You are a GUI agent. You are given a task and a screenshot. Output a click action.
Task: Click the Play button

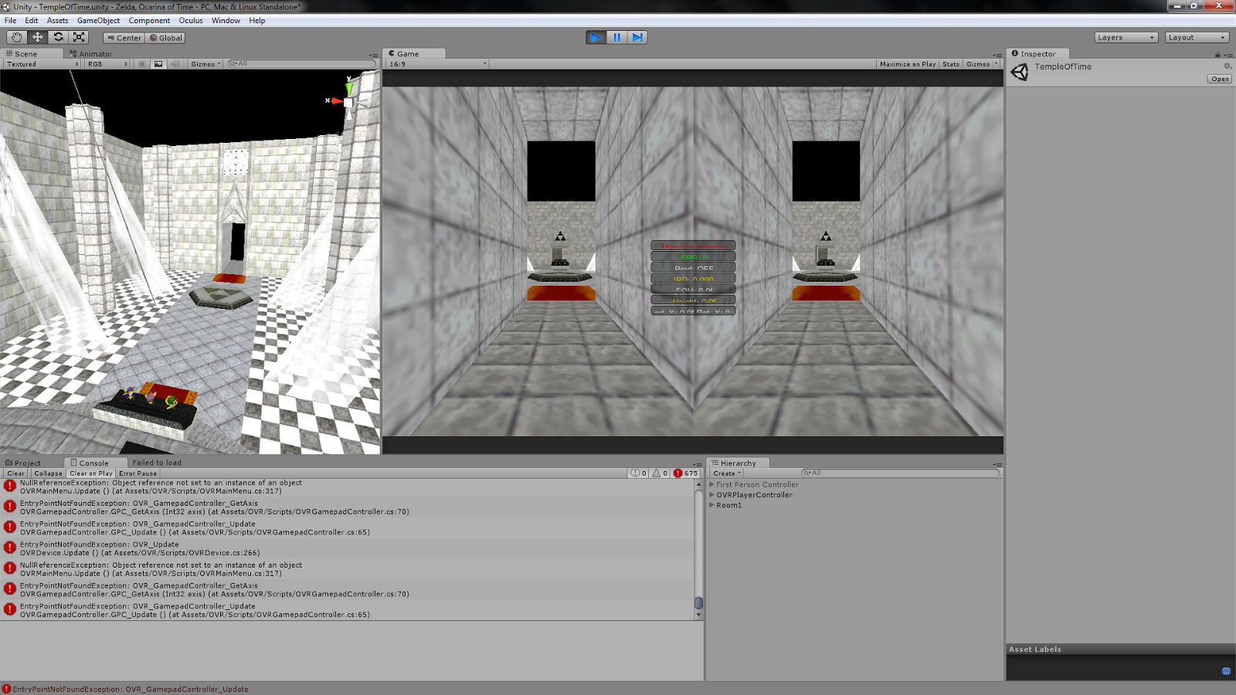596,37
